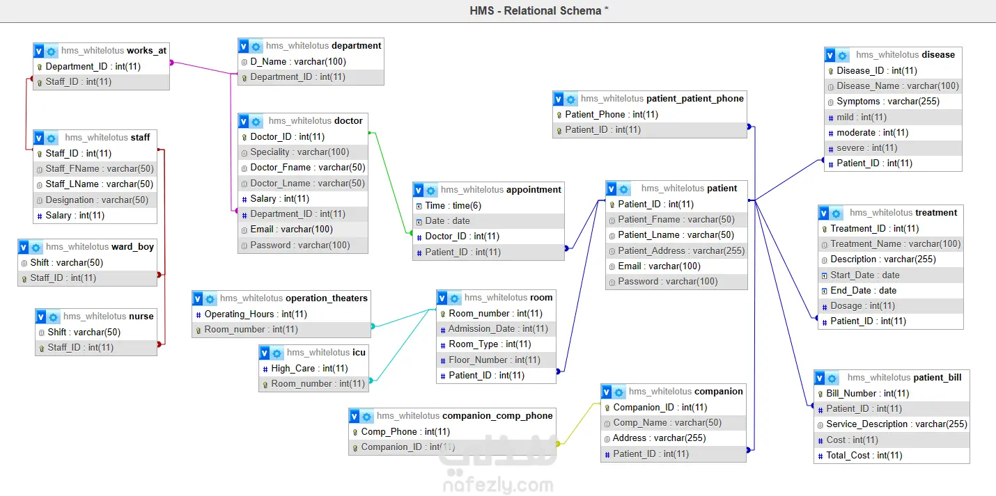This screenshot has width=996, height=496.
Task: Collapse ward_boy table with its V toggle
Action: 24,247
